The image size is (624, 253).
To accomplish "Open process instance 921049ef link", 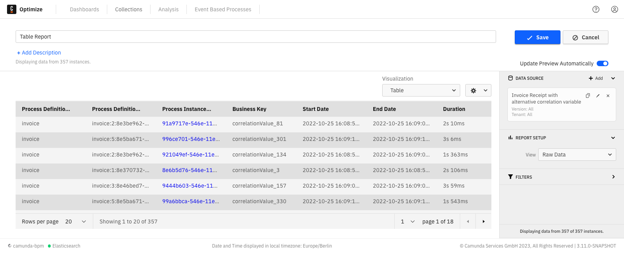I will coord(190,155).
